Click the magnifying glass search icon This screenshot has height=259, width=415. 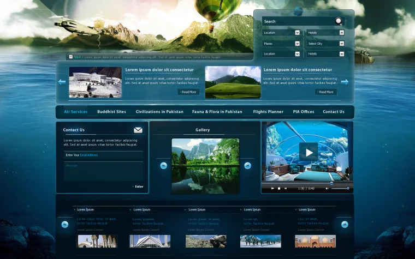339,21
